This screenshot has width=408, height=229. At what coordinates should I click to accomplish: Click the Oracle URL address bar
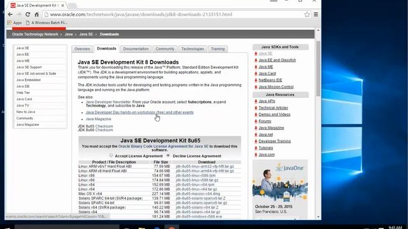pyautogui.click(x=174, y=15)
